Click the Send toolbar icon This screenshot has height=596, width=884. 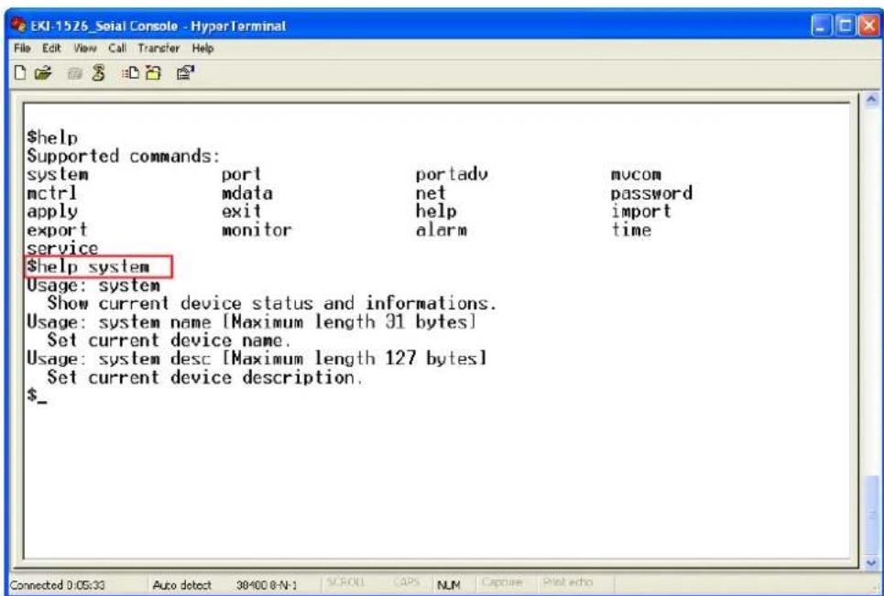(130, 73)
